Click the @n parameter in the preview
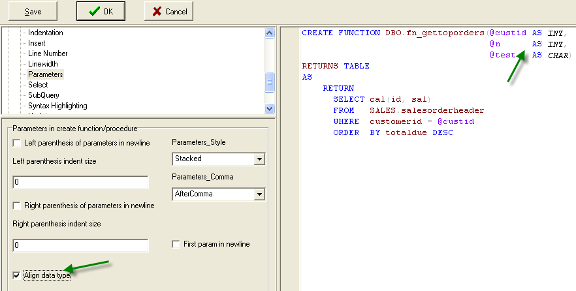 pyautogui.click(x=495, y=44)
